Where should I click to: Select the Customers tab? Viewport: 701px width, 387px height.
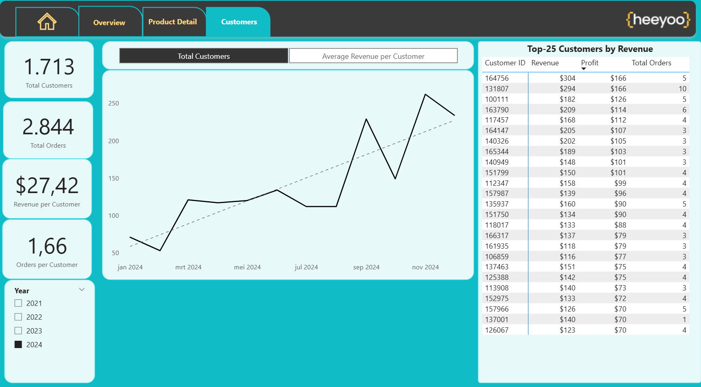239,22
